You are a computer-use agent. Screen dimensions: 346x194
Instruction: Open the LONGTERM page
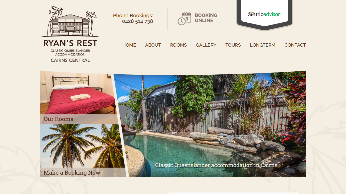(x=262, y=45)
